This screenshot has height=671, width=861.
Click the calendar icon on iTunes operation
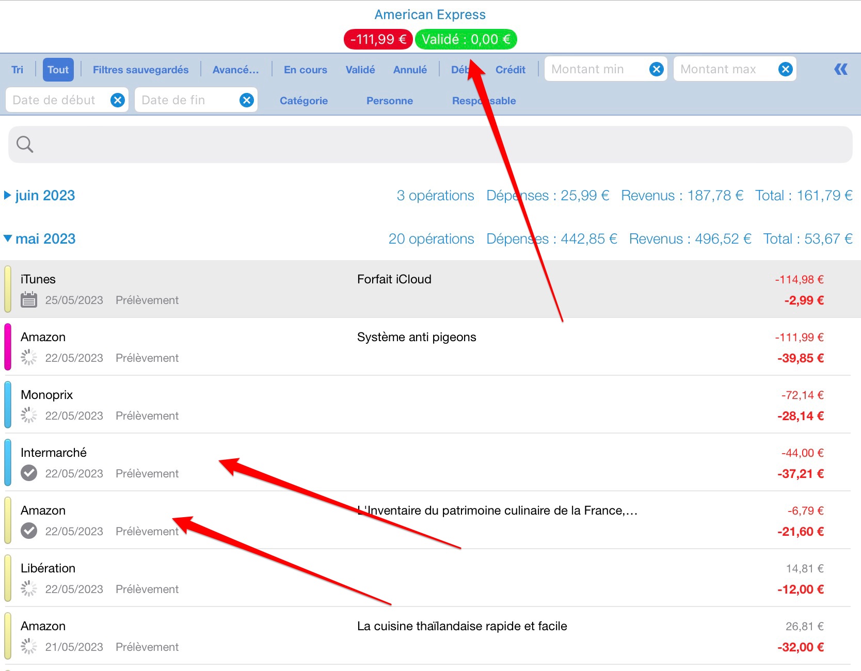(29, 300)
